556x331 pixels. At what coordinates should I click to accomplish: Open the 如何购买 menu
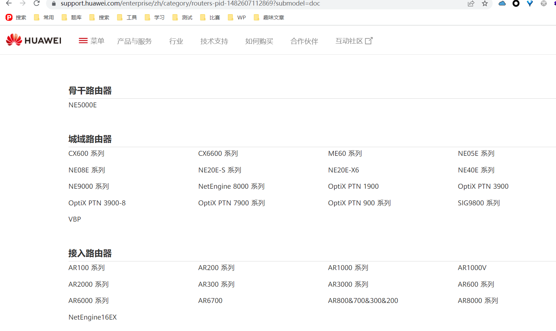tap(259, 41)
